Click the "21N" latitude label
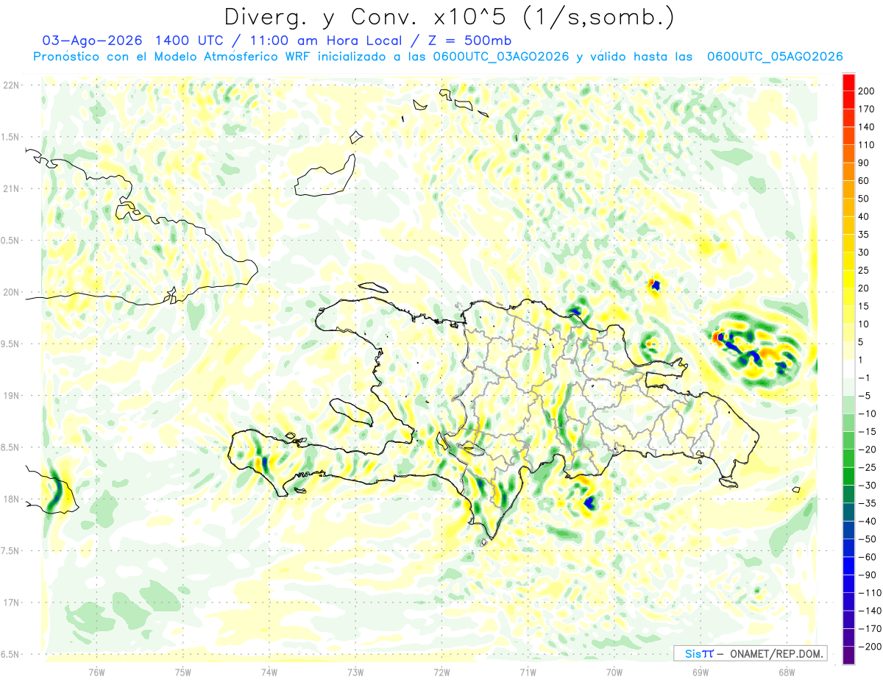Viewport: 883px width, 682px height. click(x=10, y=188)
